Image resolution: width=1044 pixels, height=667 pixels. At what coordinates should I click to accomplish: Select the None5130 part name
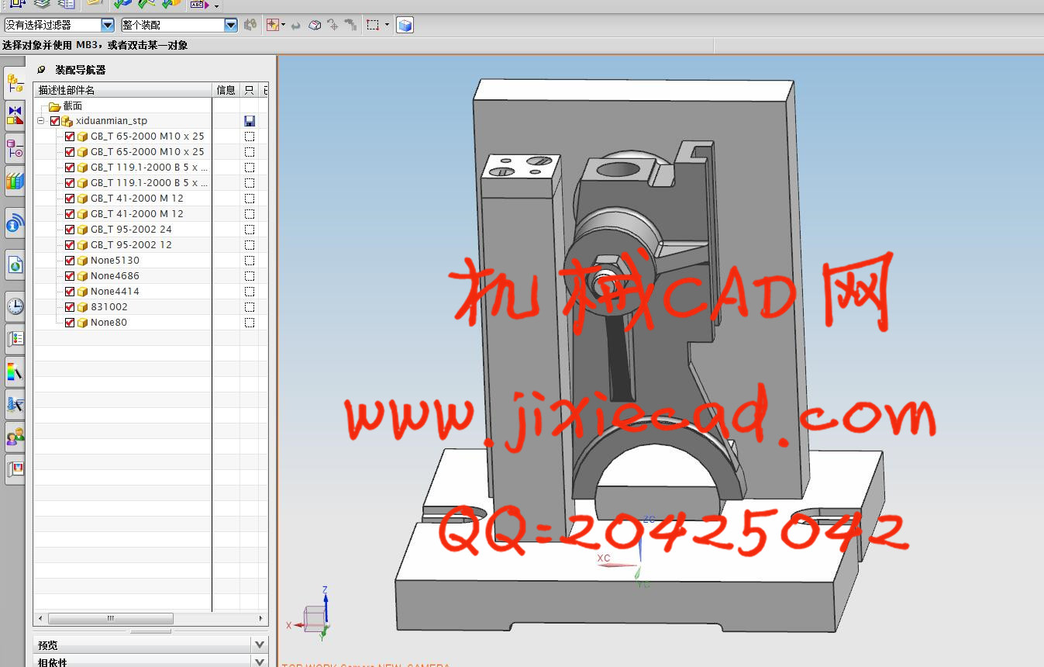[x=115, y=261]
